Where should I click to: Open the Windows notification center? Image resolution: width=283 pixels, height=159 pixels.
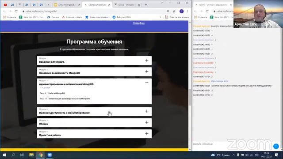click(277, 155)
